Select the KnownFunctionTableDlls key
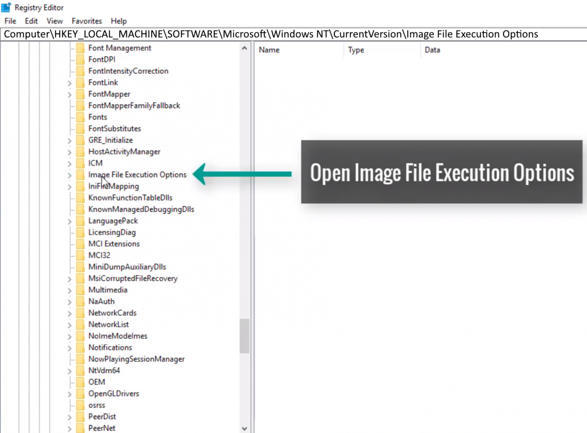The image size is (587, 433). pyautogui.click(x=130, y=198)
